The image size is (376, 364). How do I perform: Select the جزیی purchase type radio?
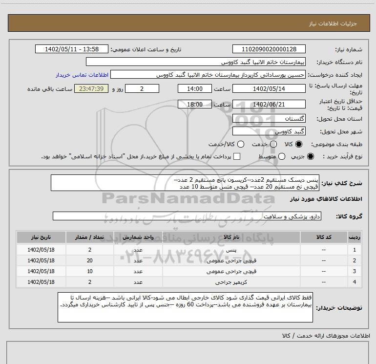point(310,156)
